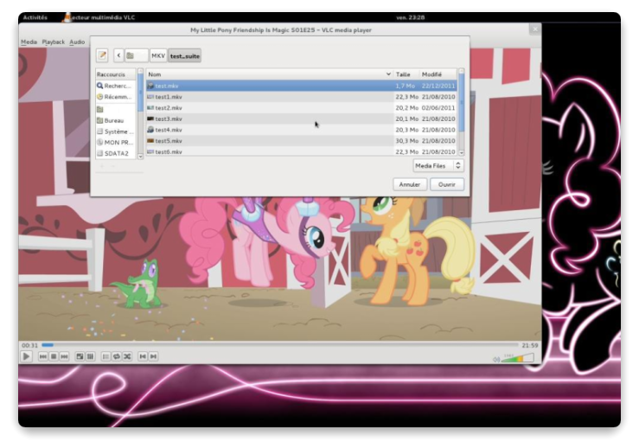Click the Taille column header
Viewport: 639px width, 442px height.
(x=406, y=74)
